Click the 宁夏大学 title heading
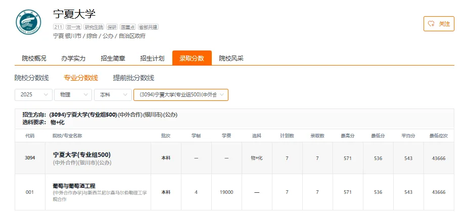 [x=74, y=14]
